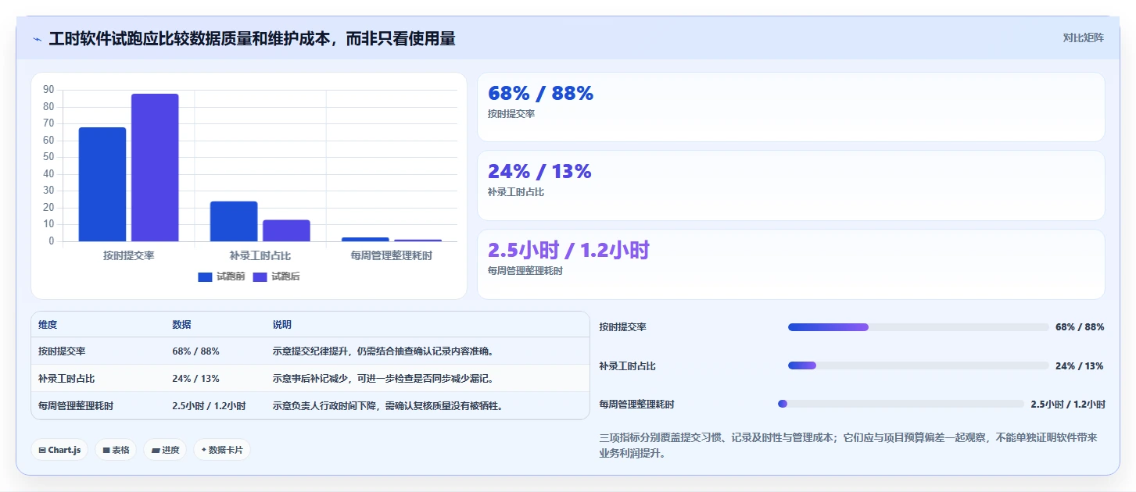Select the 补录工时占比 table row cell

(66, 379)
